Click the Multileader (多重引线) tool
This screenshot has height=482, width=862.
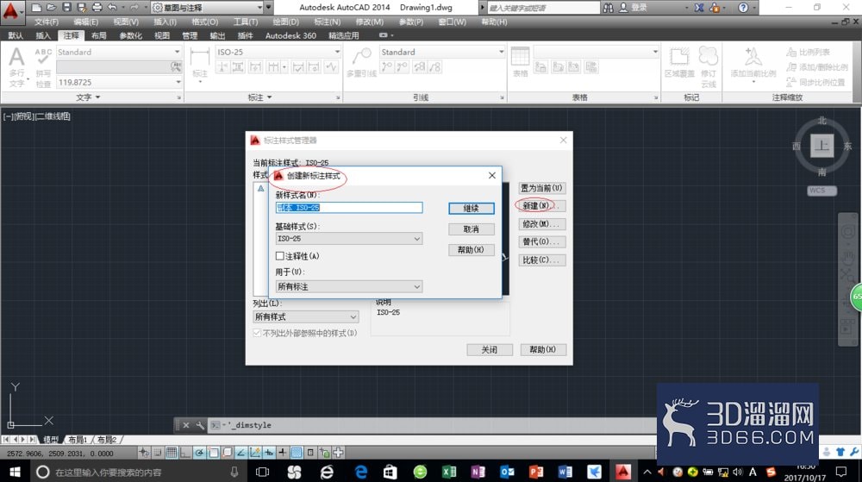pyautogui.click(x=361, y=61)
